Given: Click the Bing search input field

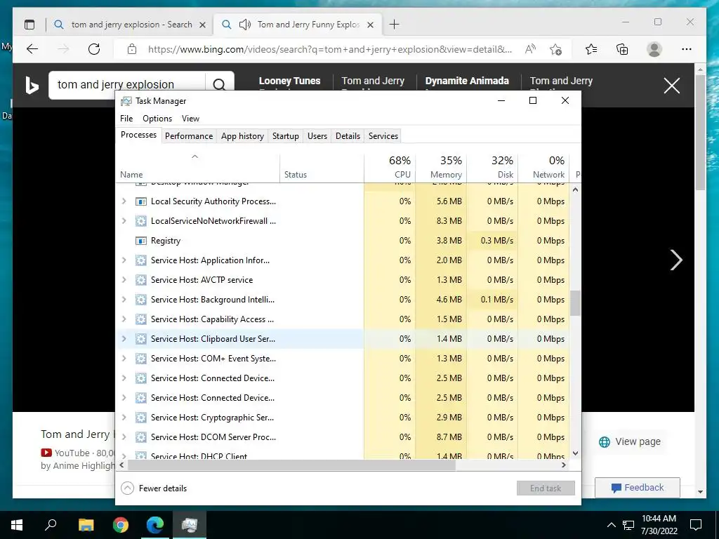Looking at the screenshot, I should coord(127,85).
